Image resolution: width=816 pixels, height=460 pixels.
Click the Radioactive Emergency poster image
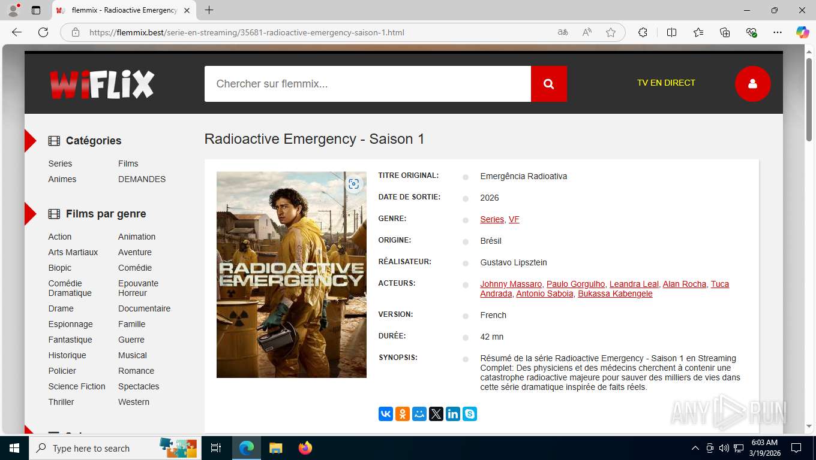pos(292,275)
